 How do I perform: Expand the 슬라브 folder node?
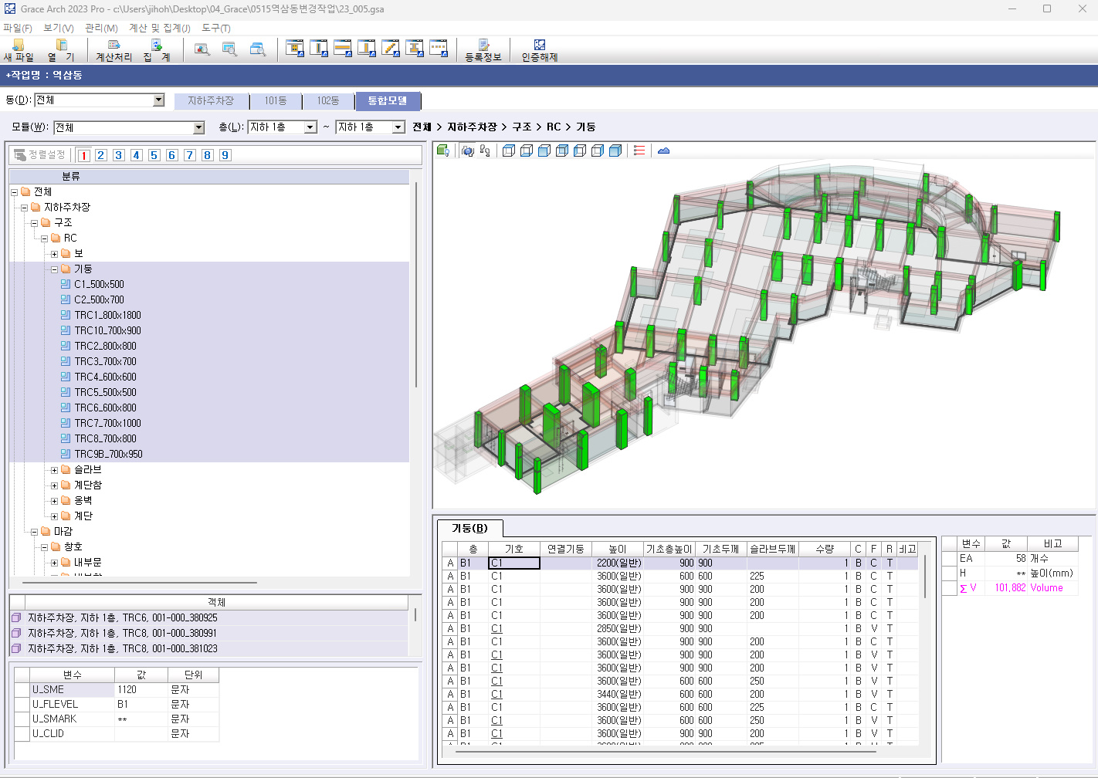coord(54,470)
